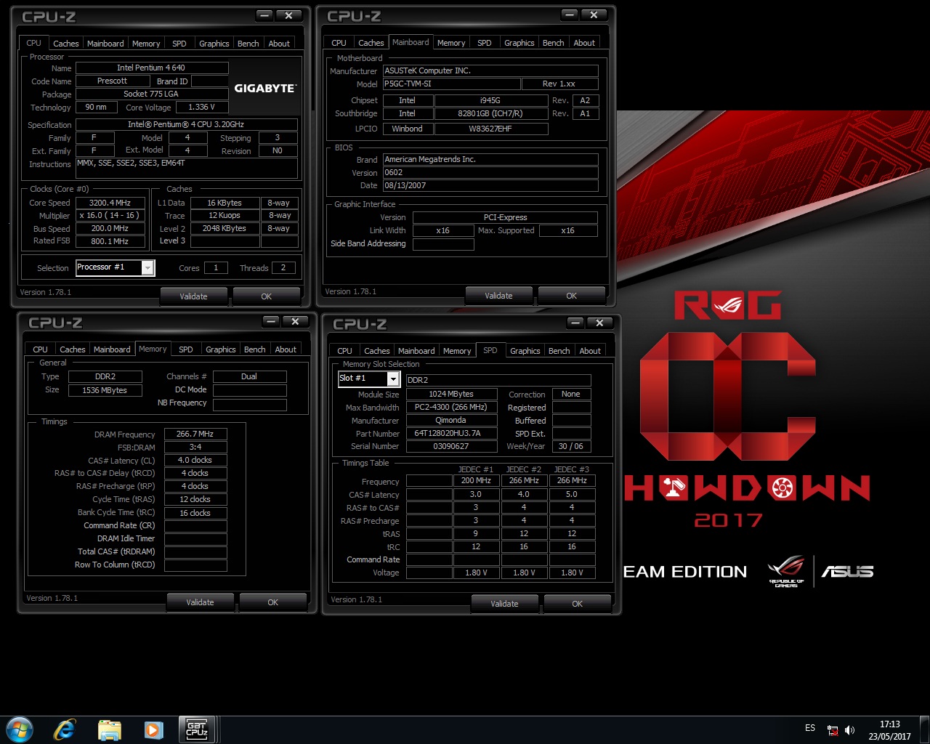The width and height of the screenshot is (930, 744).
Task: Select the Southbridge value 82801GB (ICH7/R)
Action: click(490, 113)
